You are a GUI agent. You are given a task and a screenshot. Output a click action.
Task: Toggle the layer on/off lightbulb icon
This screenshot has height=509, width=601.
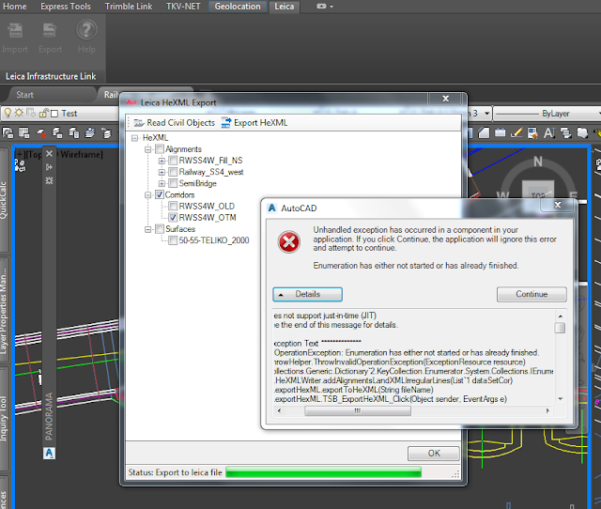tap(8, 113)
